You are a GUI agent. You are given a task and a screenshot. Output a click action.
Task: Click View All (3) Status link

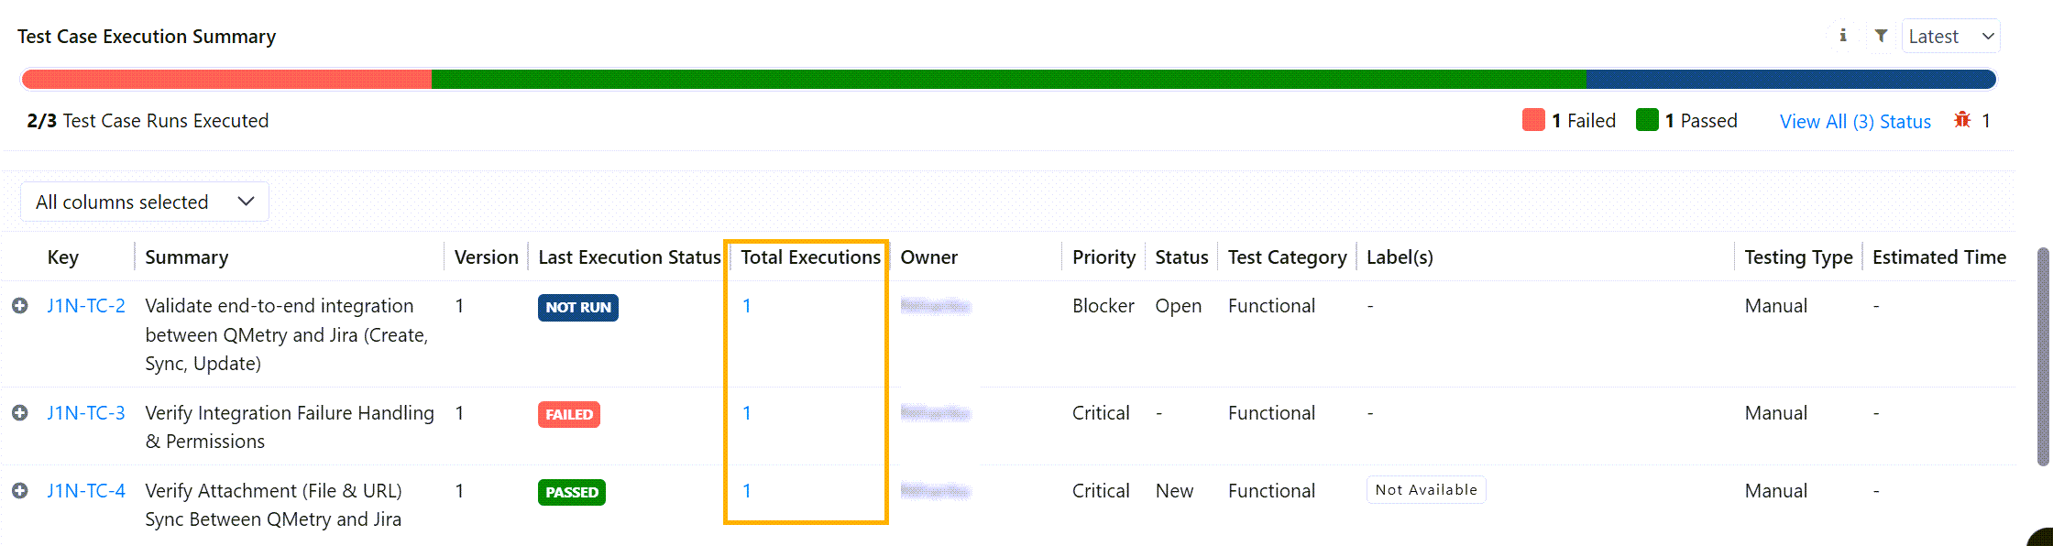[1855, 122]
